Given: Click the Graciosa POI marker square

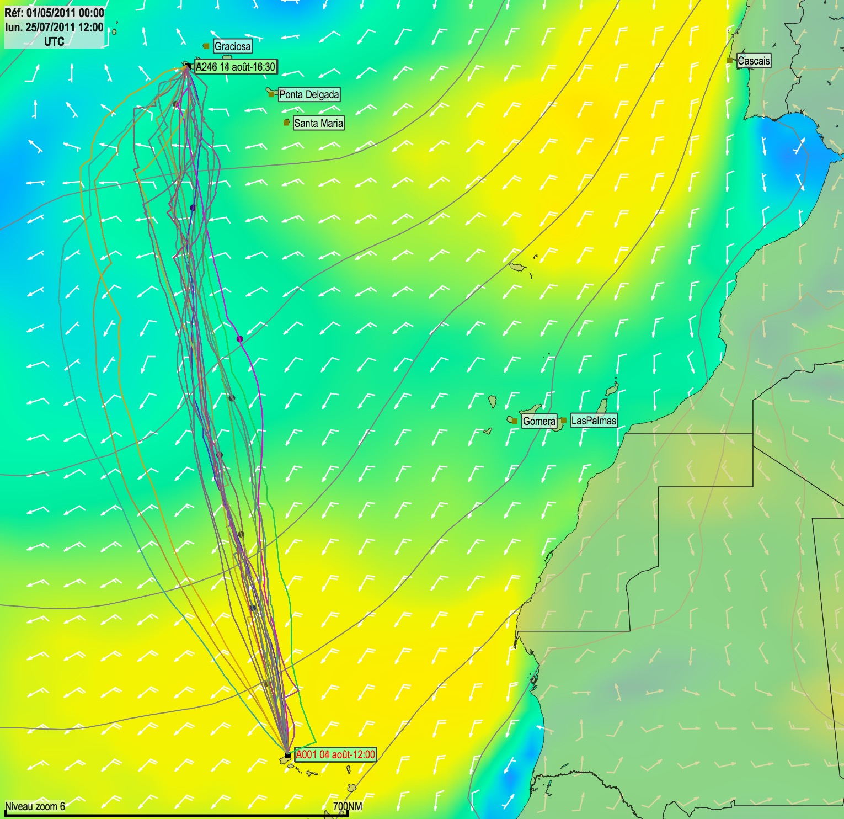Looking at the screenshot, I should (206, 46).
